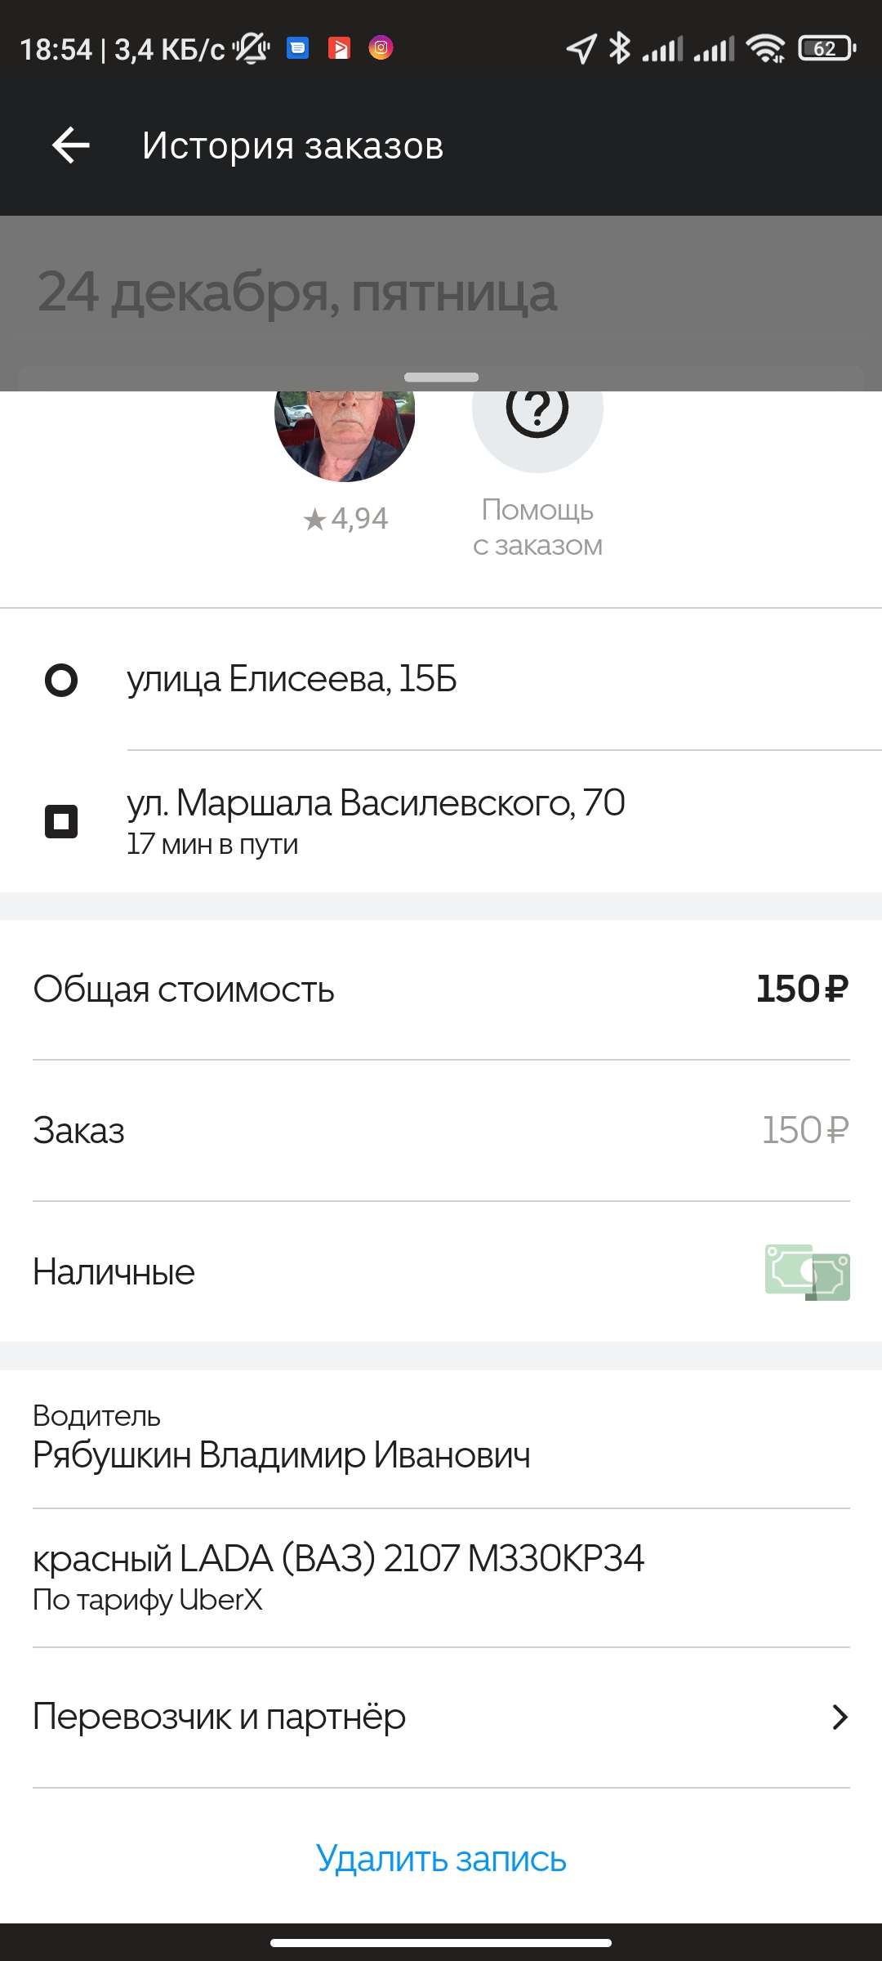
Task: Tap the cash payment banknote icon
Action: coord(807,1271)
